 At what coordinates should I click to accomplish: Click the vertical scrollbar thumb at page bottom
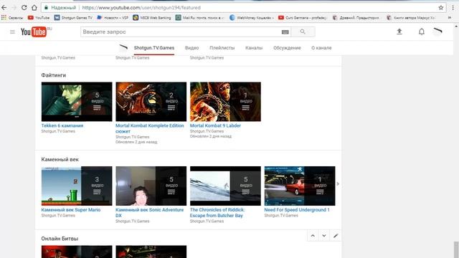click(456, 249)
